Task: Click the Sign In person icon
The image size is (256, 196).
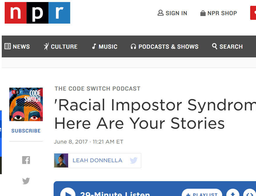Action: pyautogui.click(x=160, y=13)
